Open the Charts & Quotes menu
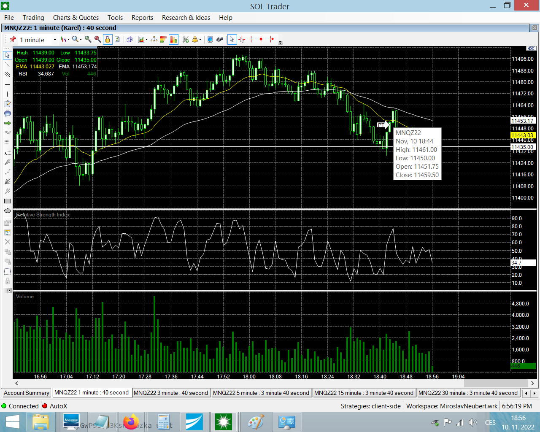The height and width of the screenshot is (432, 540). coord(76,18)
